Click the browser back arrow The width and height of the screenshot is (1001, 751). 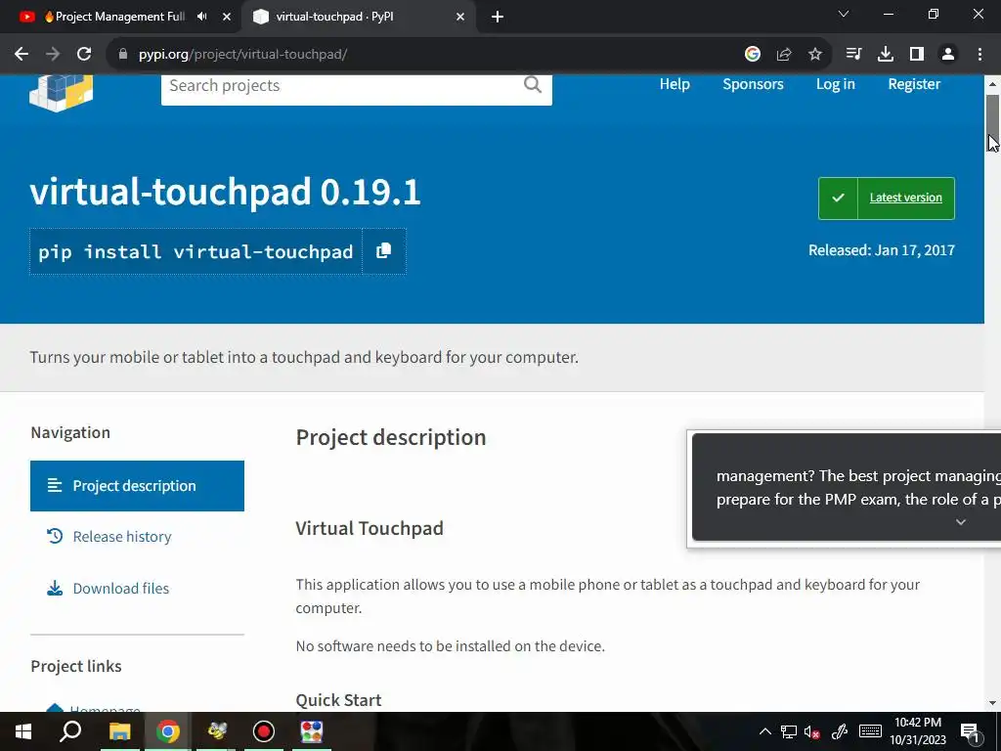point(22,55)
